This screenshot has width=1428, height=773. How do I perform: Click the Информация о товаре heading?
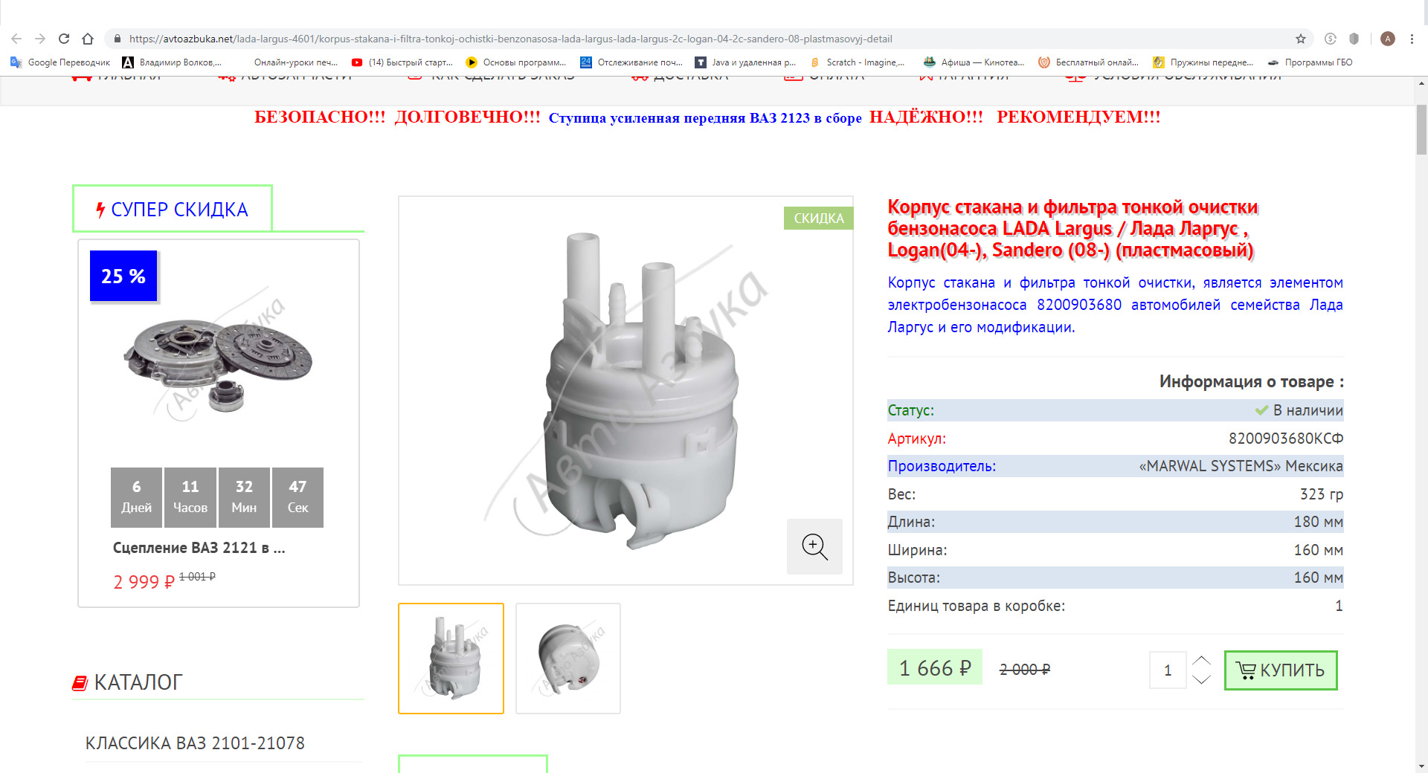click(1251, 381)
